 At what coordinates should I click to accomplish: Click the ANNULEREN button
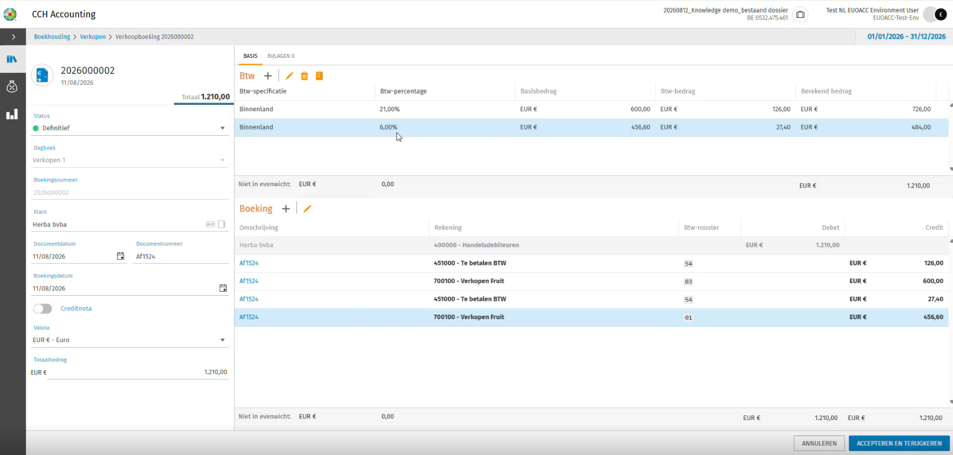coord(819,443)
